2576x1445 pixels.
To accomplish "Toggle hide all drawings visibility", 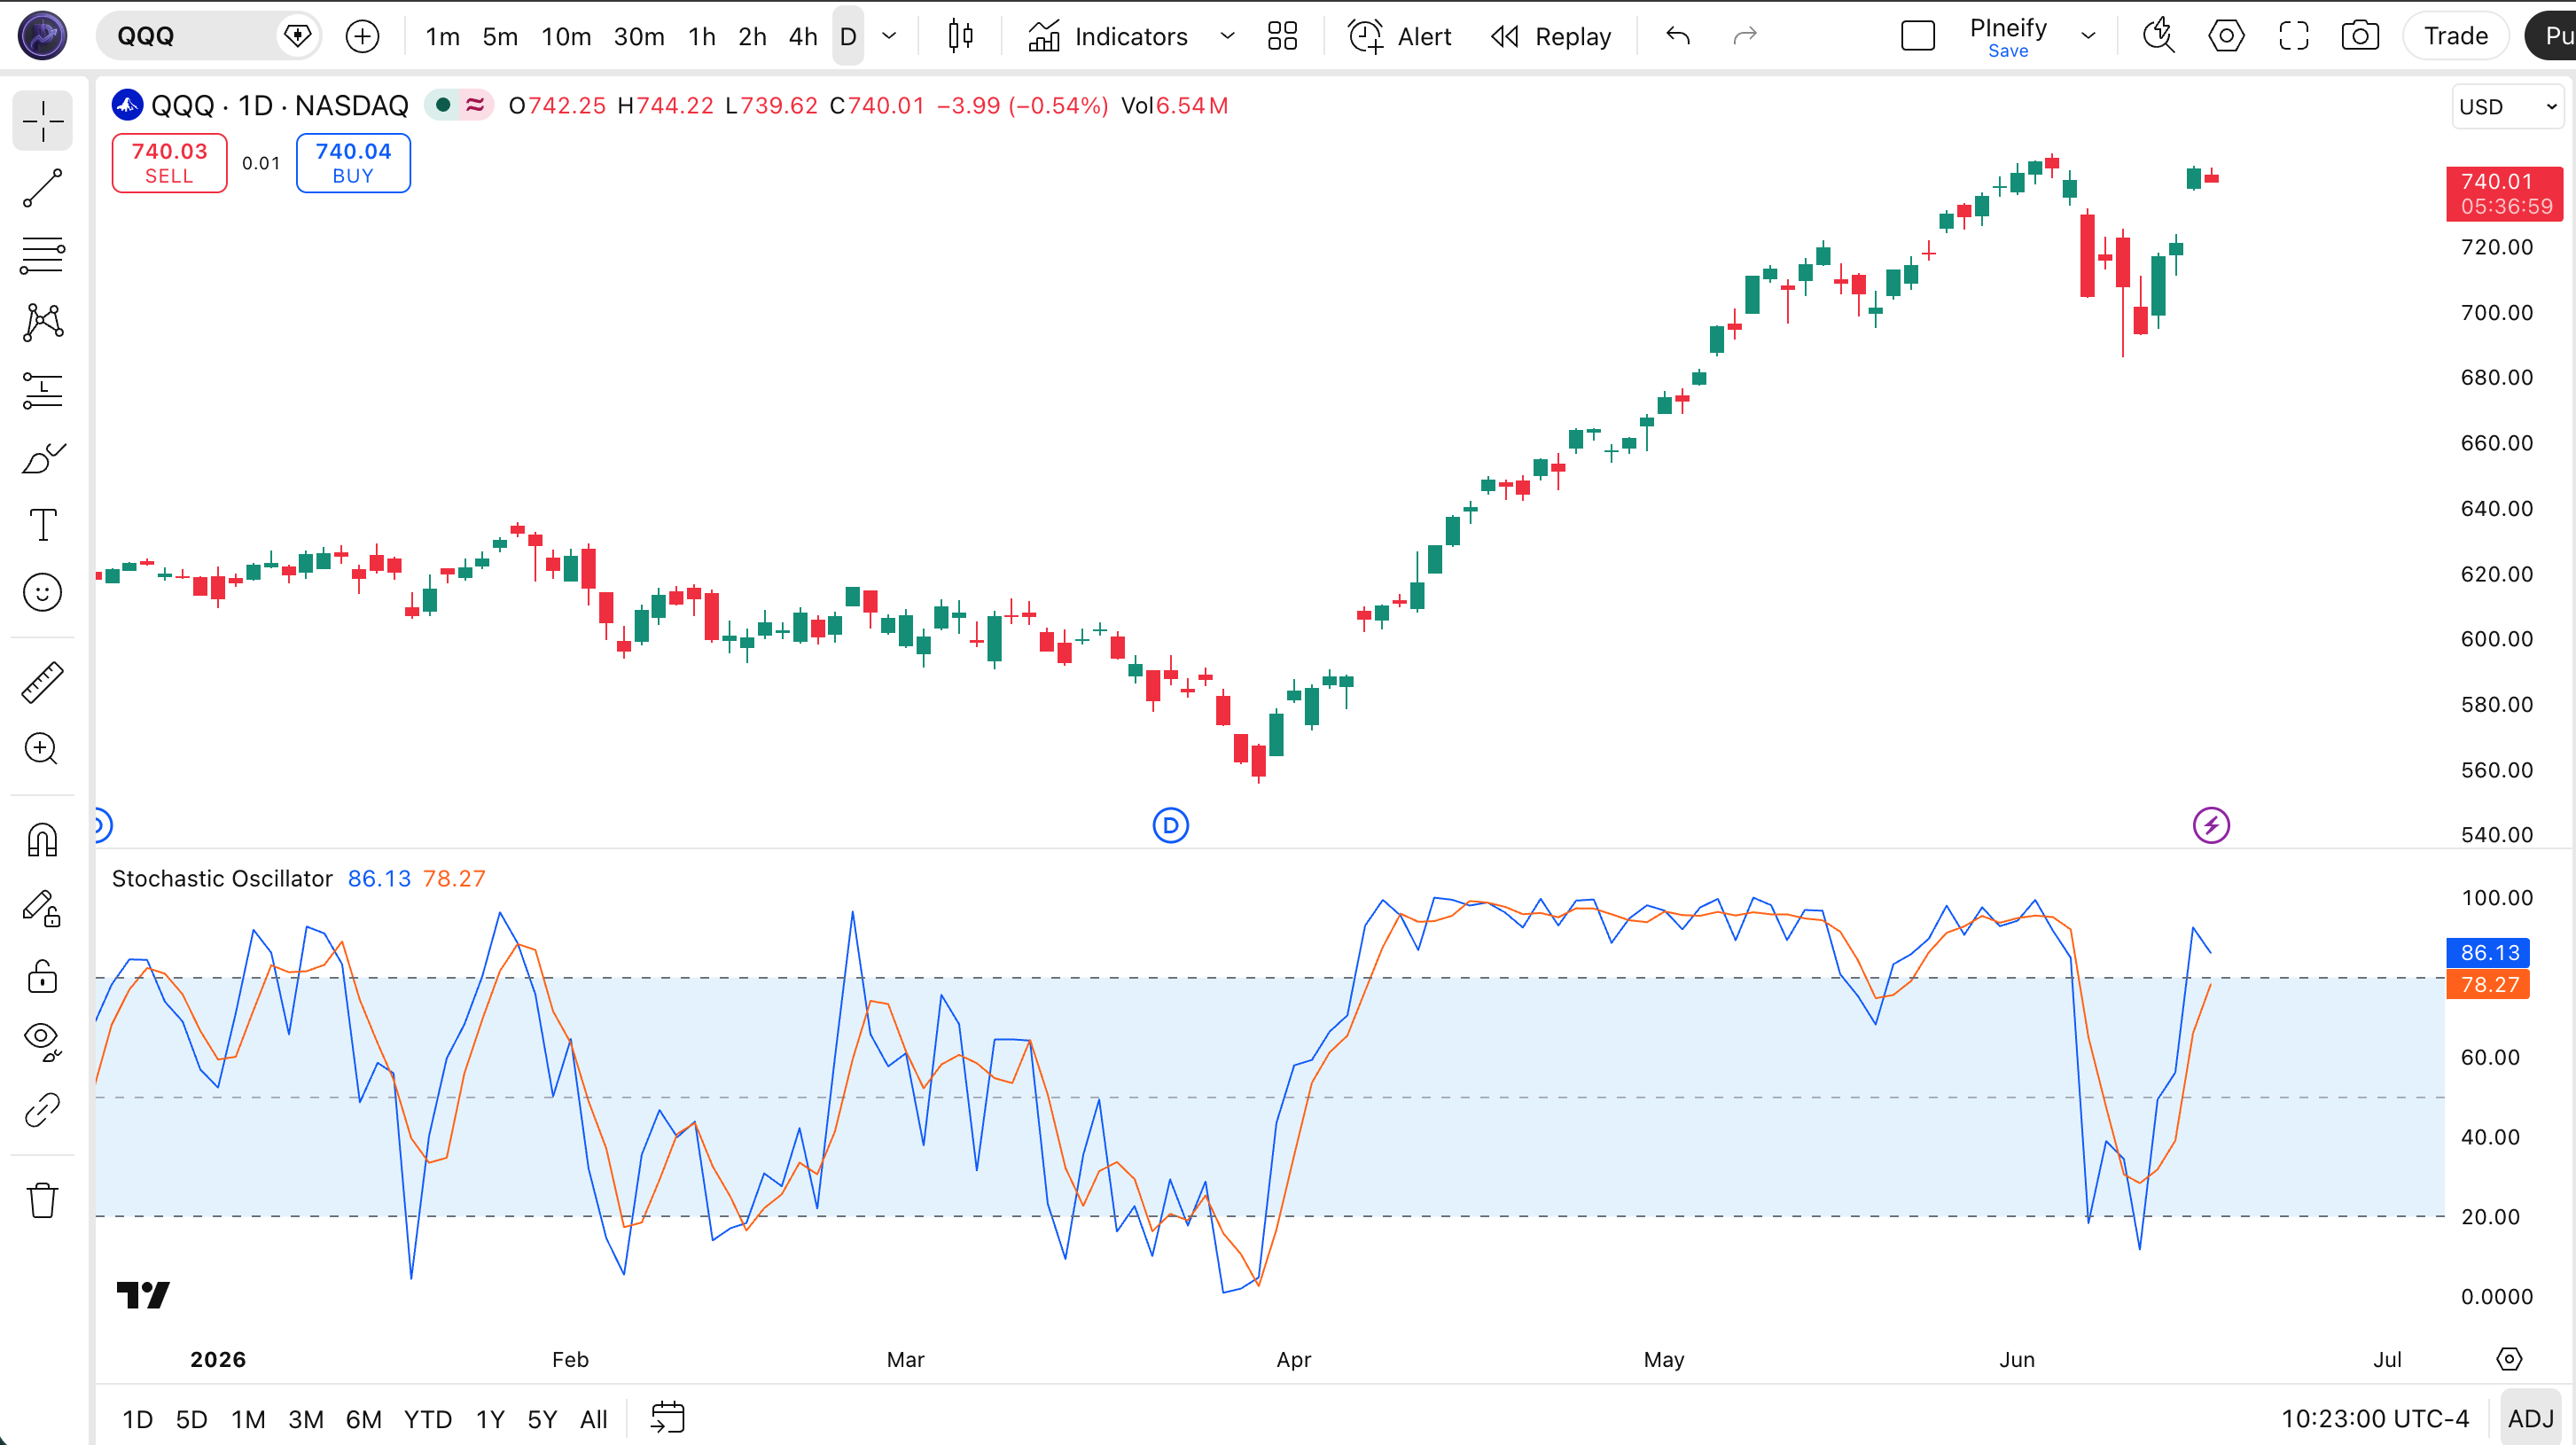I will point(42,1042).
